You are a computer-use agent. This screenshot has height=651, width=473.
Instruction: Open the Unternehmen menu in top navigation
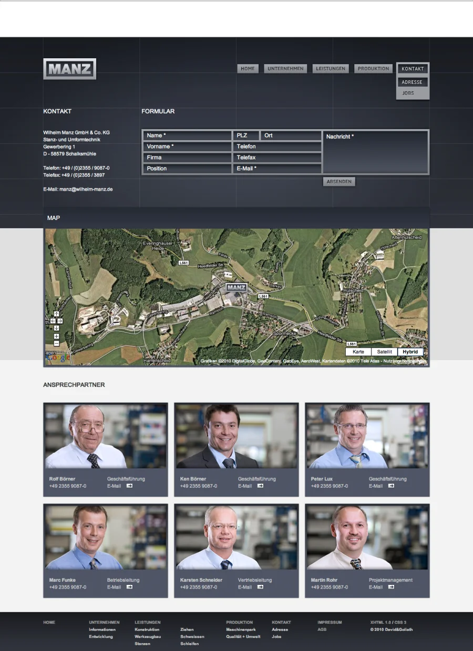pos(285,69)
